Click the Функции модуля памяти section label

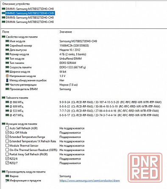(x=22, y=124)
